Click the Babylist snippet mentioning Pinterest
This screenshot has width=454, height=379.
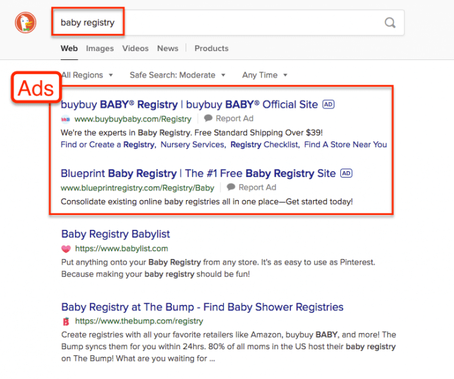(x=219, y=268)
